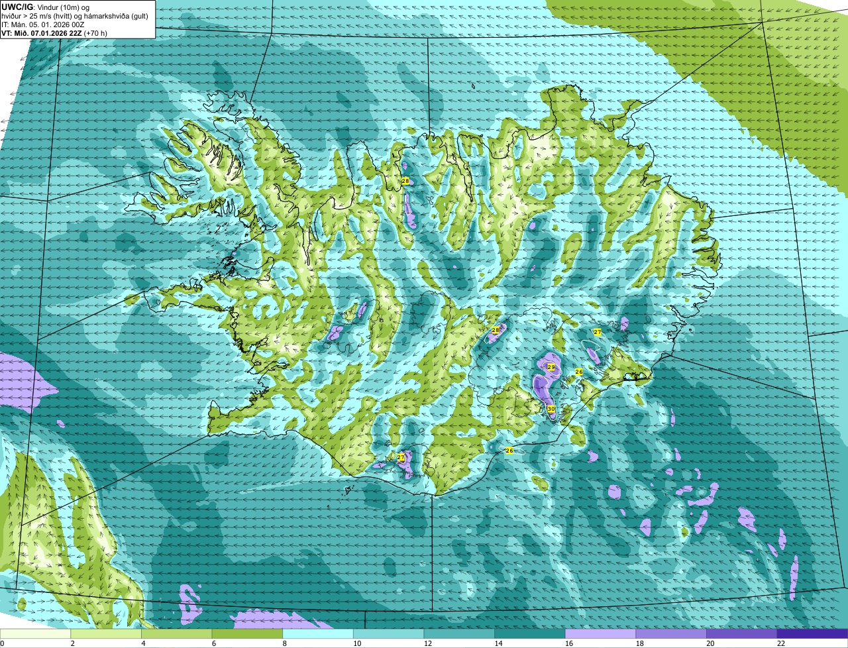The width and height of the screenshot is (848, 648).
Task: Click the yellow max gust label 29
Action: [x=551, y=366]
